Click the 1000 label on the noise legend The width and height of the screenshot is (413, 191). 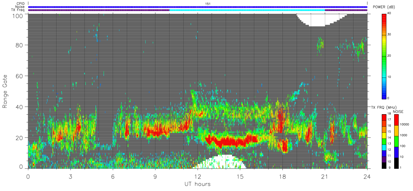click(403, 135)
